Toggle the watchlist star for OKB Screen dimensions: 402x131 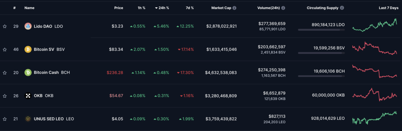(x=5, y=96)
